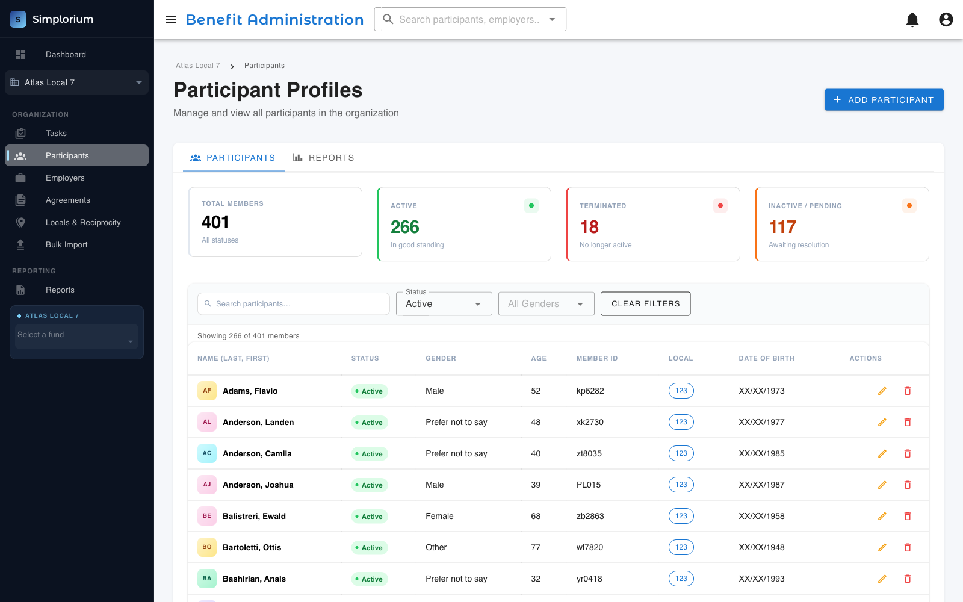Image resolution: width=963 pixels, height=602 pixels.
Task: Switch to the Reports tab
Action: [x=324, y=158]
